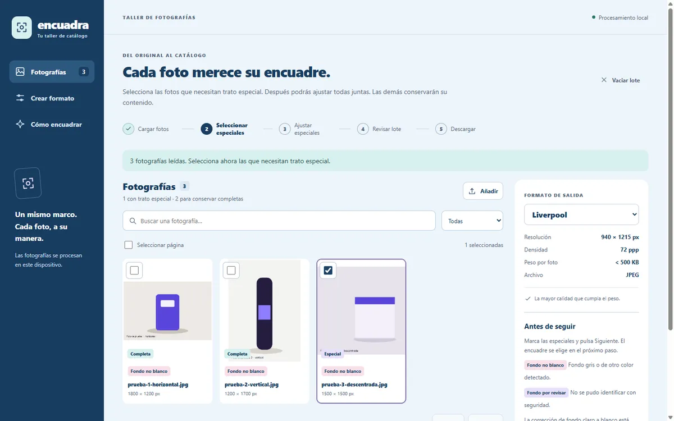The height and width of the screenshot is (421, 674).
Task: Open the prueba-3-descentrada photo thumbnail
Action: click(x=361, y=310)
